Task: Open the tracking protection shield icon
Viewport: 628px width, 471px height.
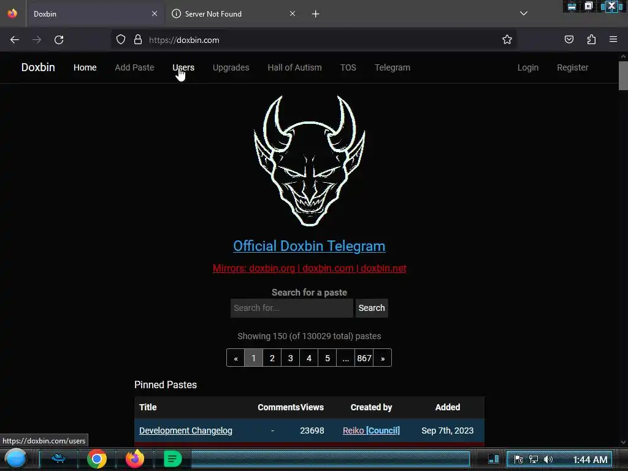Action: (121, 40)
